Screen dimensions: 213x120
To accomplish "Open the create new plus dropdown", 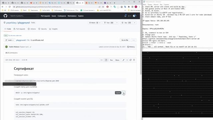I will pyautogui.click(x=129, y=16).
